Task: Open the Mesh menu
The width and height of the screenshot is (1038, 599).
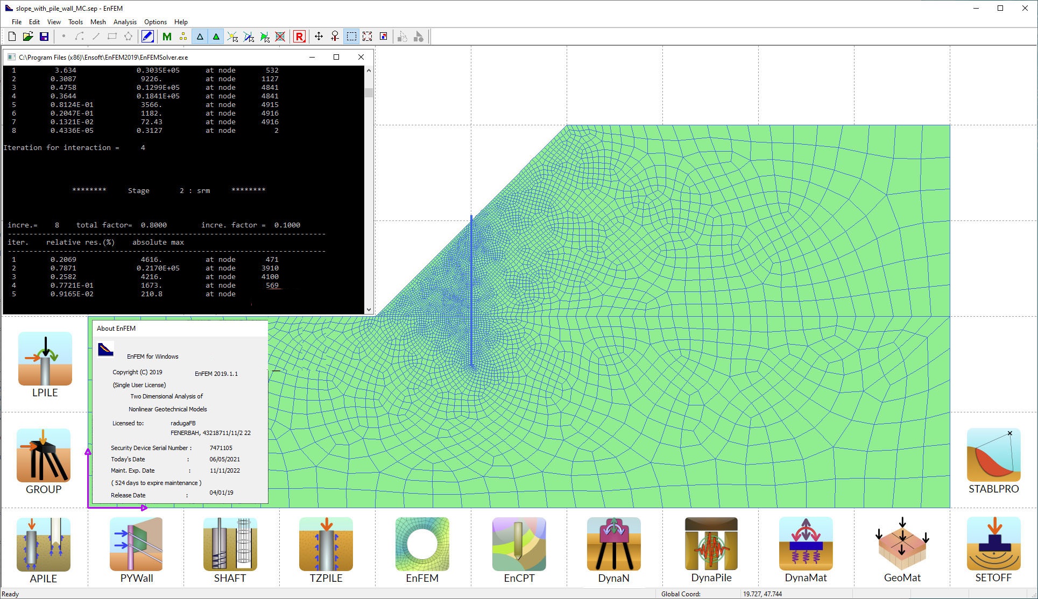Action: pyautogui.click(x=98, y=22)
